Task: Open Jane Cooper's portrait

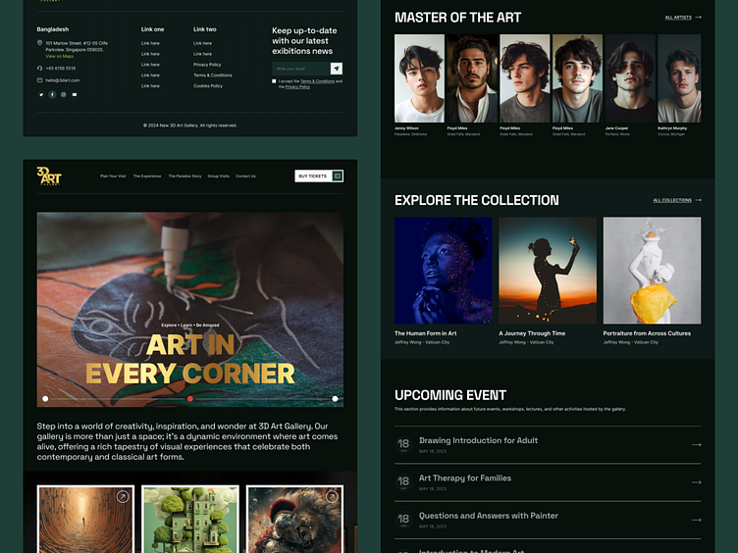Action: pyautogui.click(x=630, y=78)
